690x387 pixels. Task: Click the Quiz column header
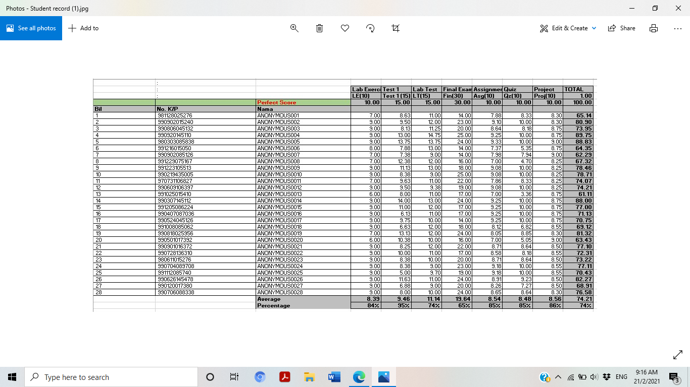(x=510, y=89)
